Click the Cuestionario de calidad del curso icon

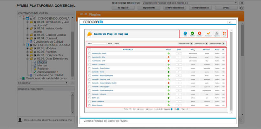coord(24,78)
